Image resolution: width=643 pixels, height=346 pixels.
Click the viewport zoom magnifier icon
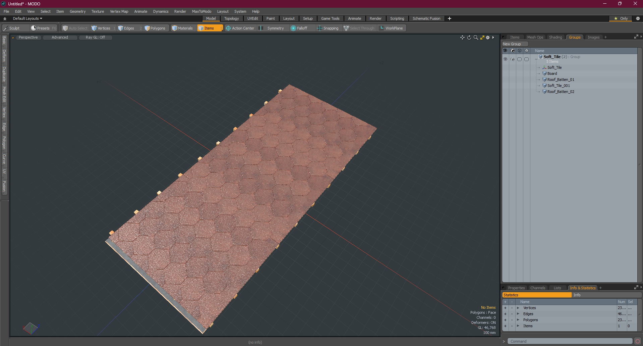(476, 38)
